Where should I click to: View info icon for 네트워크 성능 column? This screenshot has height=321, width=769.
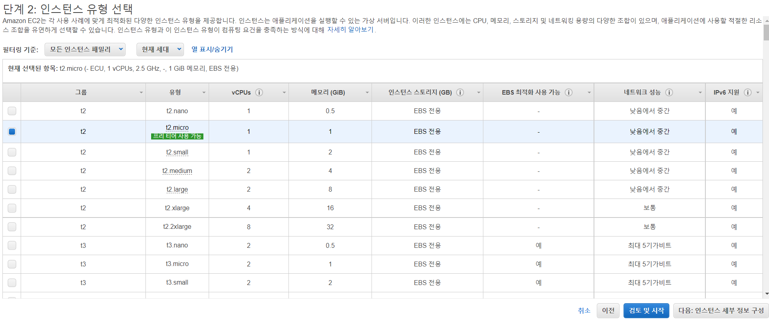[669, 92]
